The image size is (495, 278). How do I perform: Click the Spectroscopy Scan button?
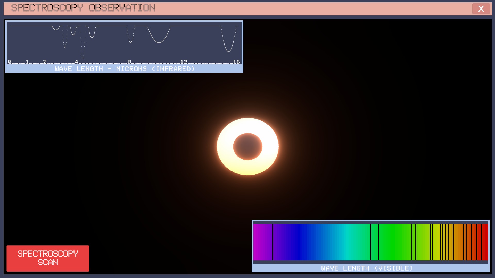coord(48,258)
